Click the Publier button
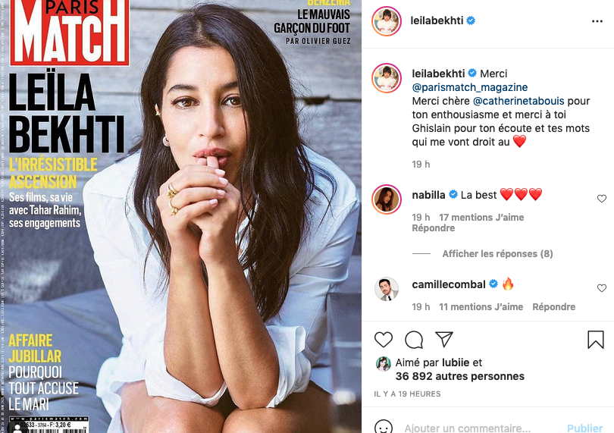Viewport: 614px width, 433px height. 585,428
